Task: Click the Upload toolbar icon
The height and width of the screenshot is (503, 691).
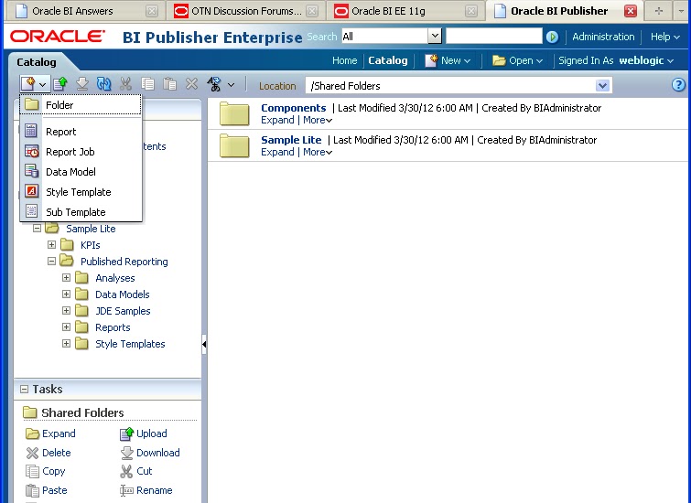Action: [59, 83]
